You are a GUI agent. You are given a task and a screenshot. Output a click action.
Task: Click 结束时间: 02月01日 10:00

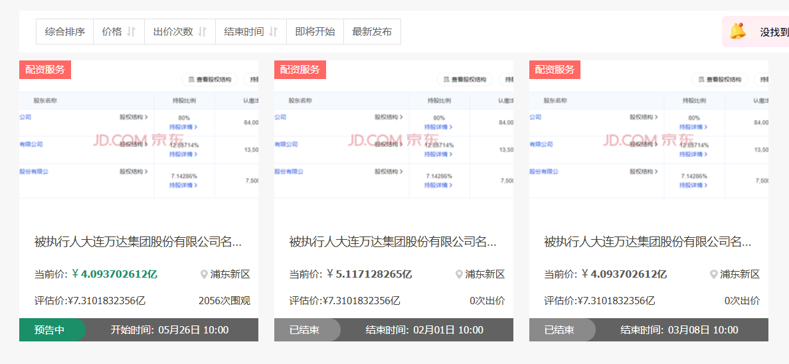tap(424, 330)
